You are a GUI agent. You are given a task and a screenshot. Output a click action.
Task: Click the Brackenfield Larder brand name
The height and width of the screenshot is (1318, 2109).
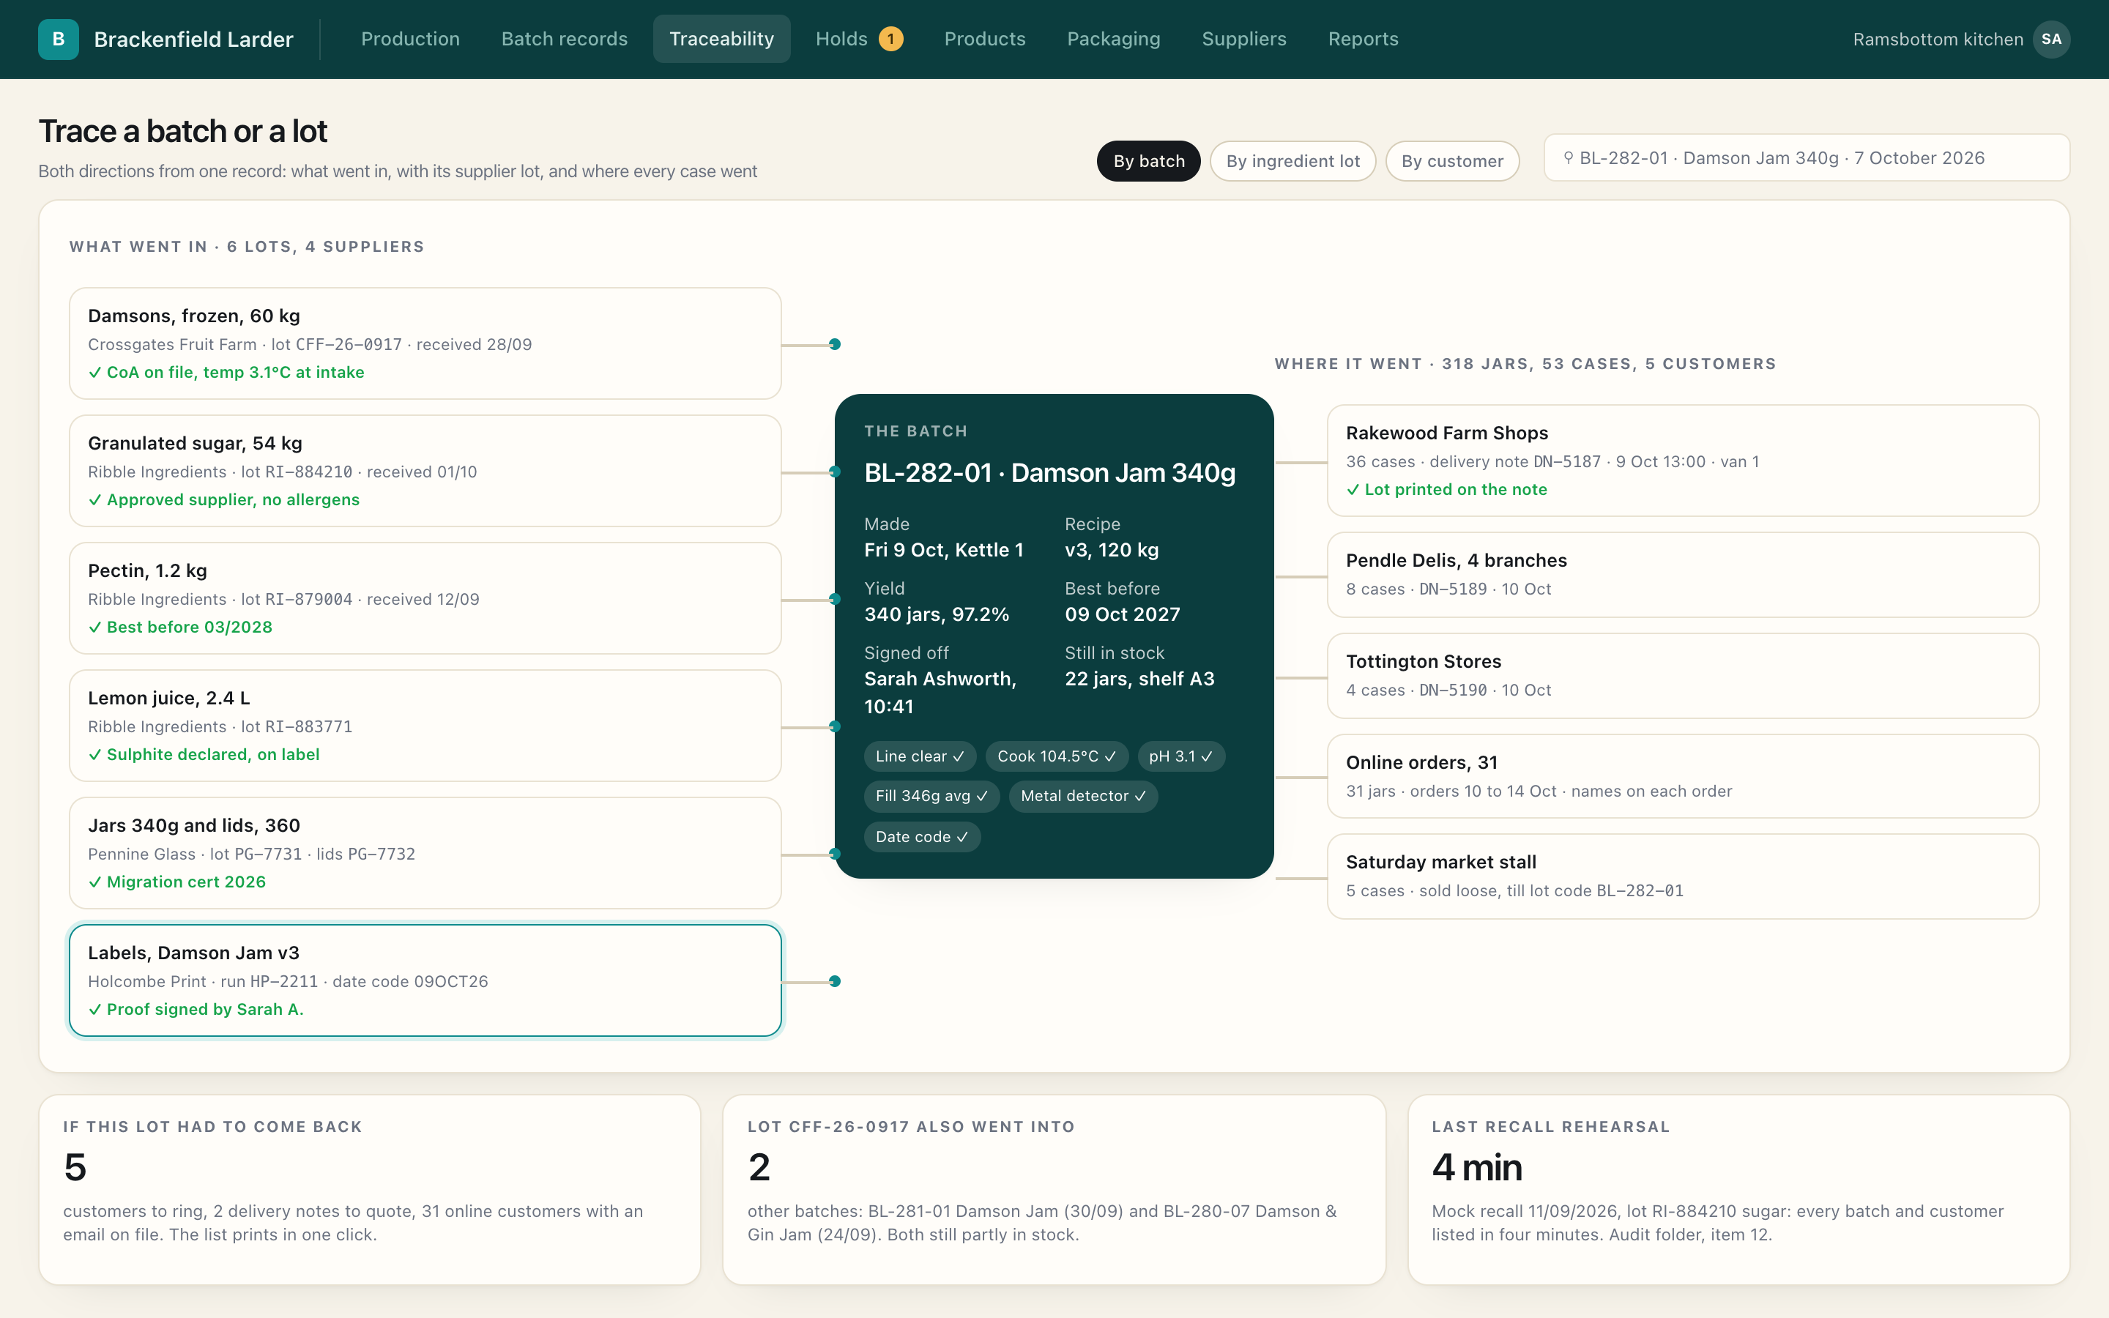coord(193,40)
